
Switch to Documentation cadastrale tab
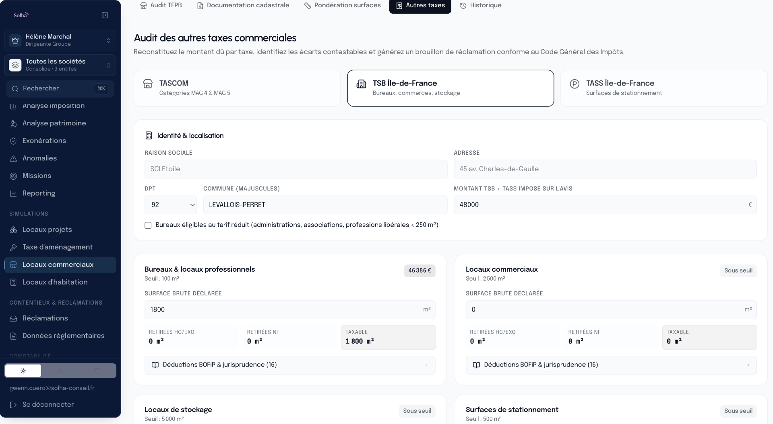point(243,5)
